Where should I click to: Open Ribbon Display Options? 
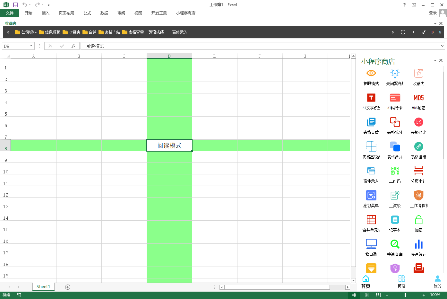pos(414,5)
